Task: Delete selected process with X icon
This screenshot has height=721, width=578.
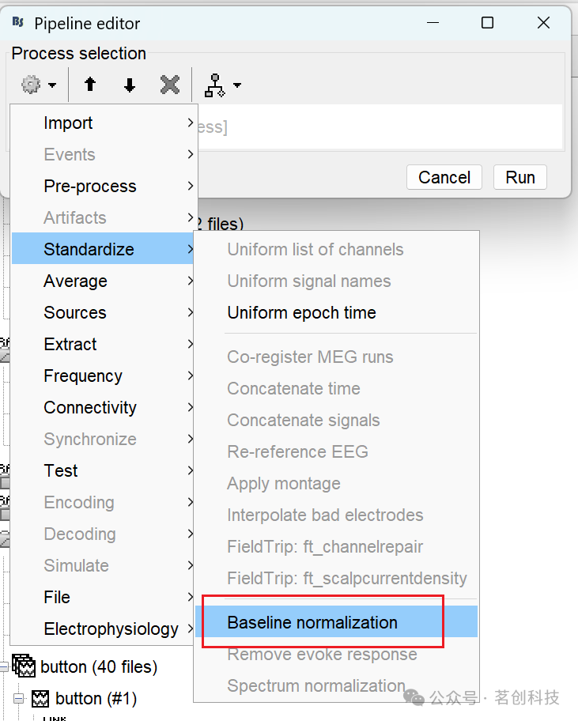Action: (170, 85)
